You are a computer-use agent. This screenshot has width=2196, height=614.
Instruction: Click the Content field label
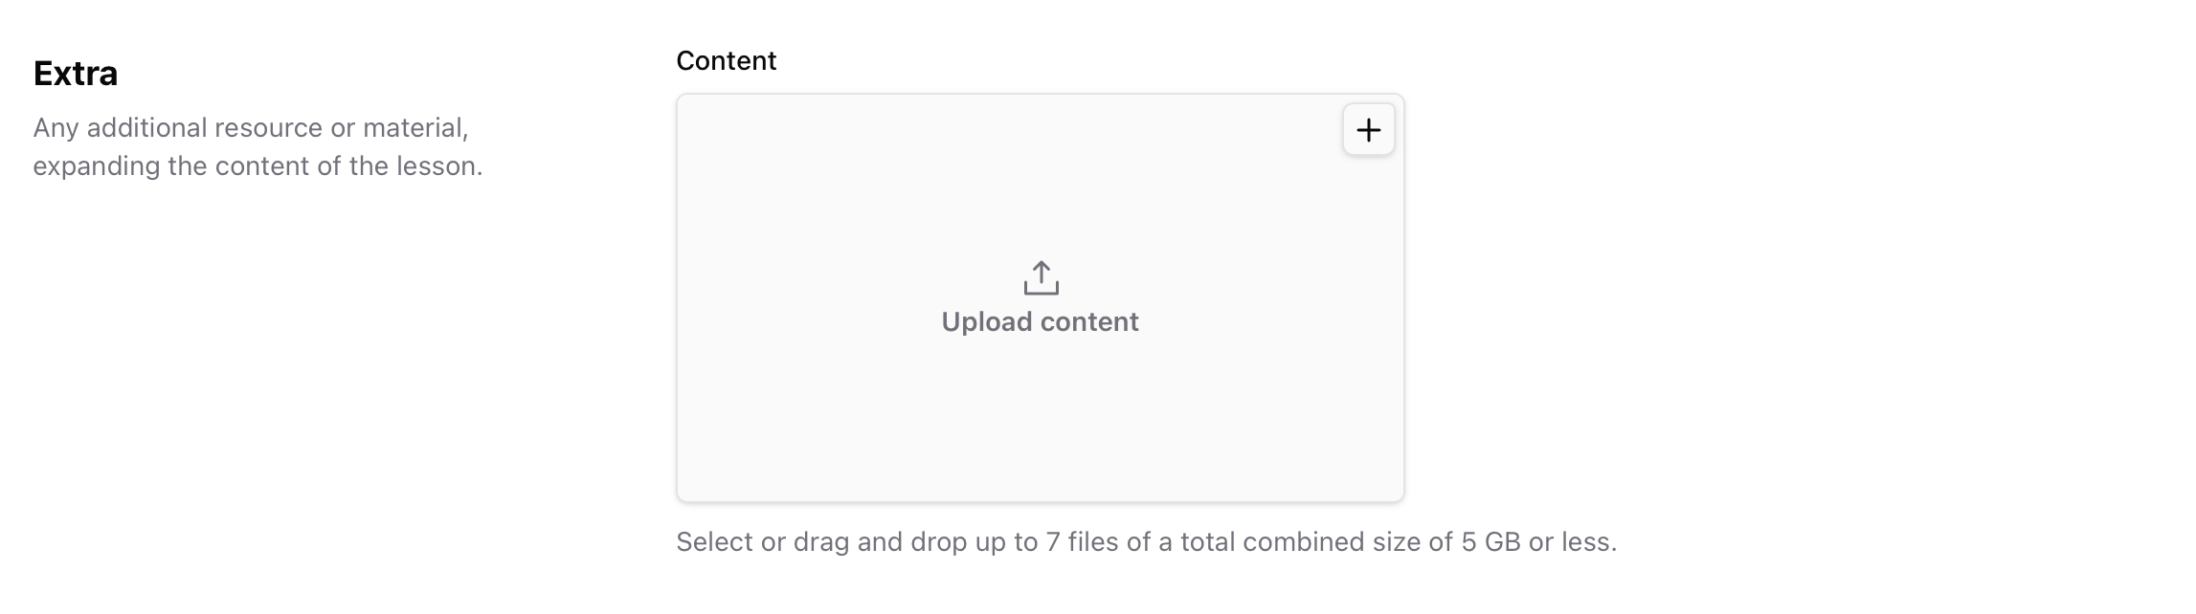[726, 59]
